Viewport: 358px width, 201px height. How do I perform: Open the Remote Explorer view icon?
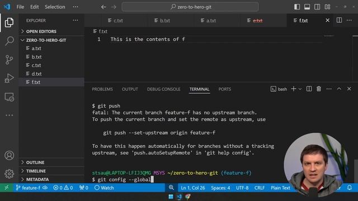(x=9, y=97)
